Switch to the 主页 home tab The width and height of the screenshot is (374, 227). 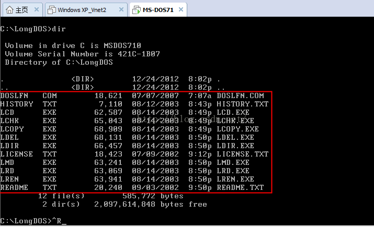[x=22, y=10]
